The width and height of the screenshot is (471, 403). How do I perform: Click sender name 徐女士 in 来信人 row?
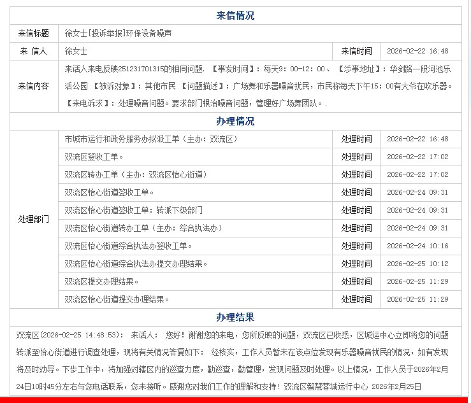pos(76,51)
